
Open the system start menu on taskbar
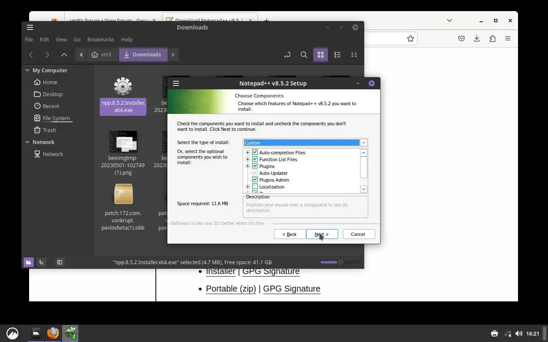(x=12, y=333)
